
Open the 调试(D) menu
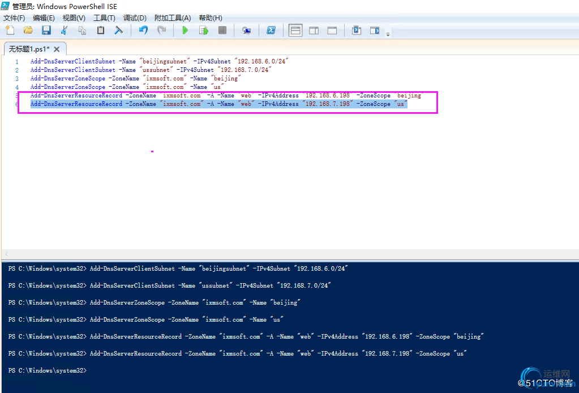click(135, 18)
